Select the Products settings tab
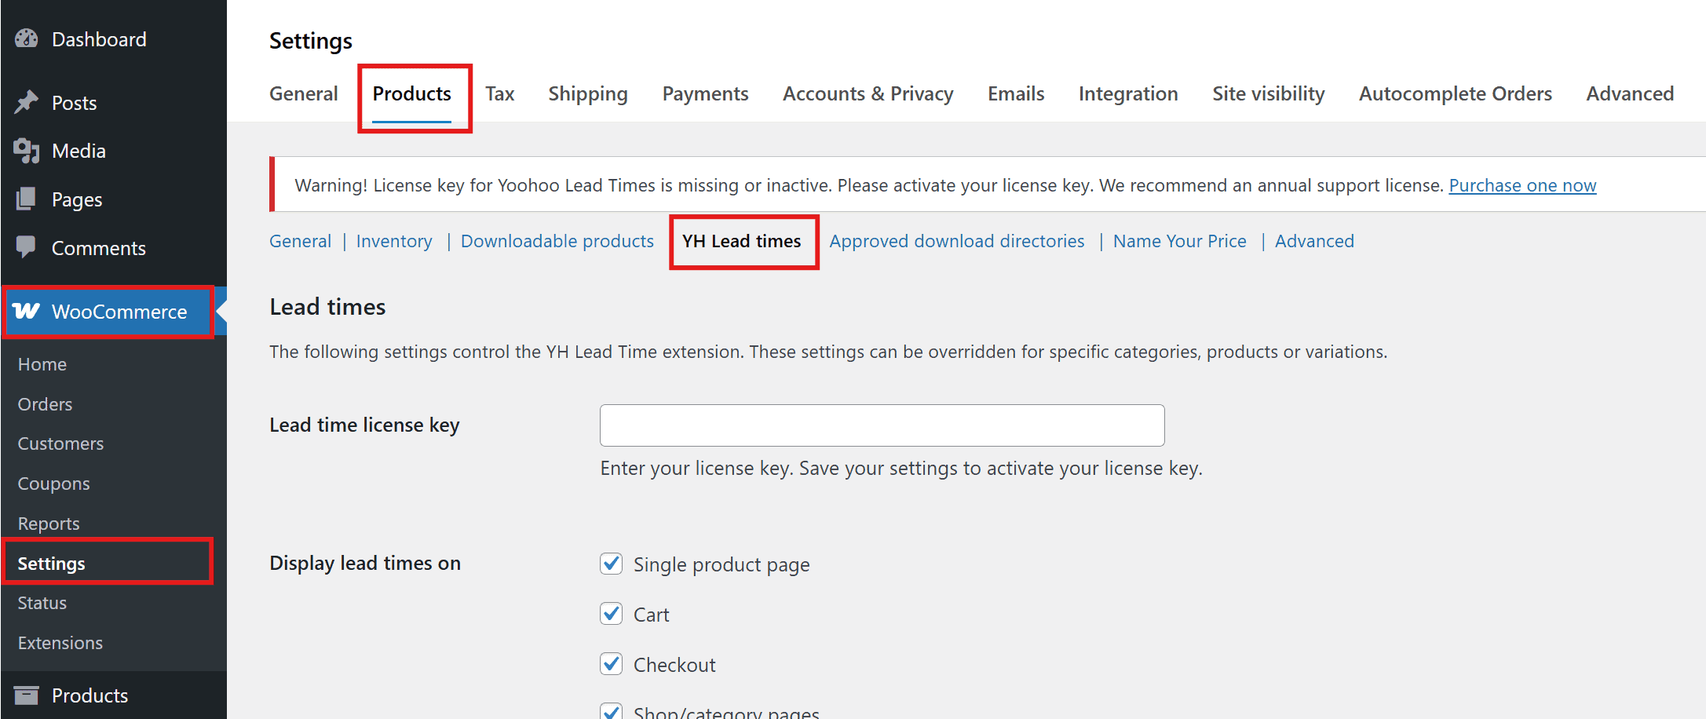This screenshot has height=719, width=1706. (412, 93)
